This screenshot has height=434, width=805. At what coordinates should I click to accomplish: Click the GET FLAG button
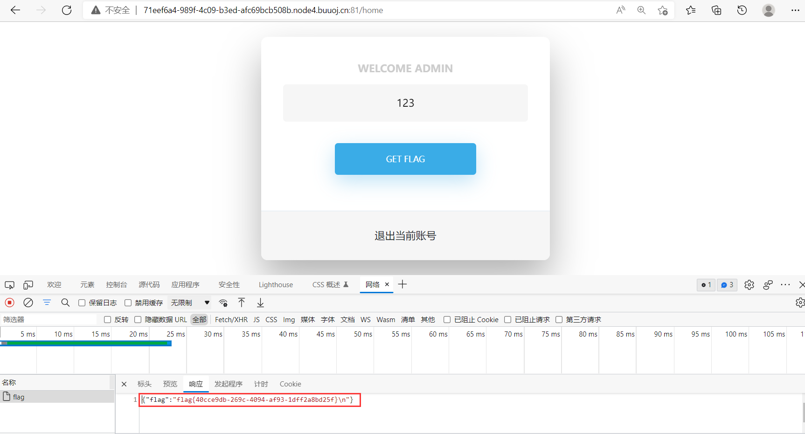pyautogui.click(x=405, y=159)
